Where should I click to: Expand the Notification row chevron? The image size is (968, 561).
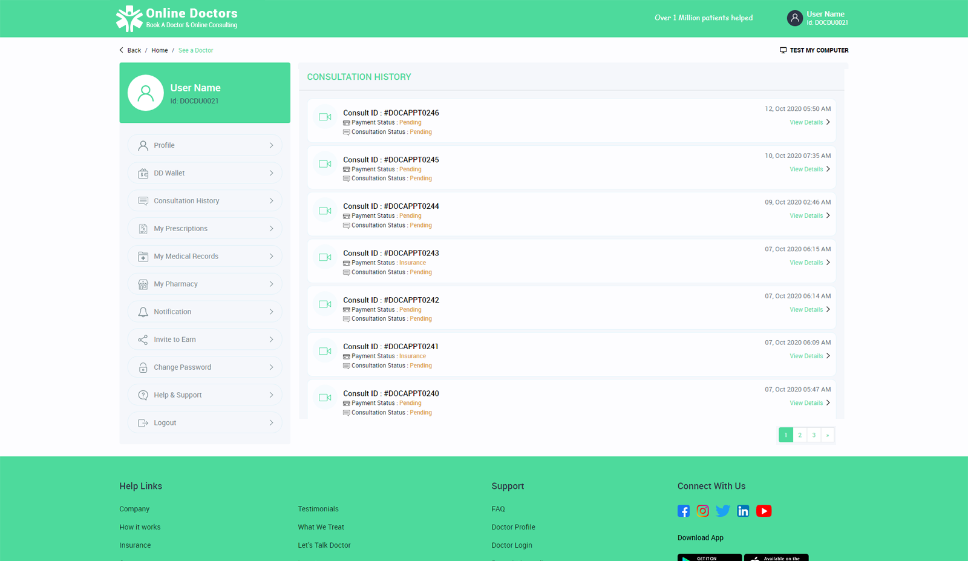tap(271, 312)
